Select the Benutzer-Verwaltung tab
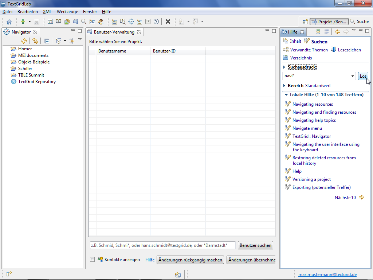The width and height of the screenshot is (373, 280). coord(114,32)
